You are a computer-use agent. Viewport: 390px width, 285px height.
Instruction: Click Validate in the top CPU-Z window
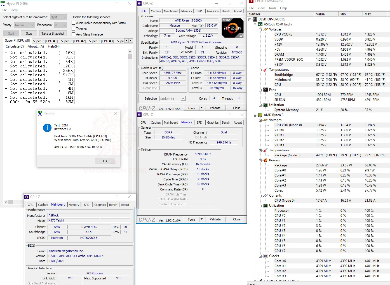coord(215,108)
